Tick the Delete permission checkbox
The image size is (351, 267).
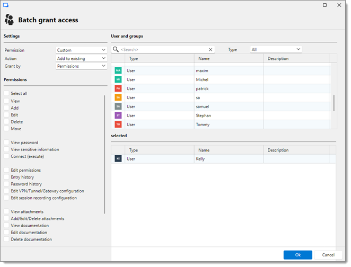pyautogui.click(x=6, y=122)
